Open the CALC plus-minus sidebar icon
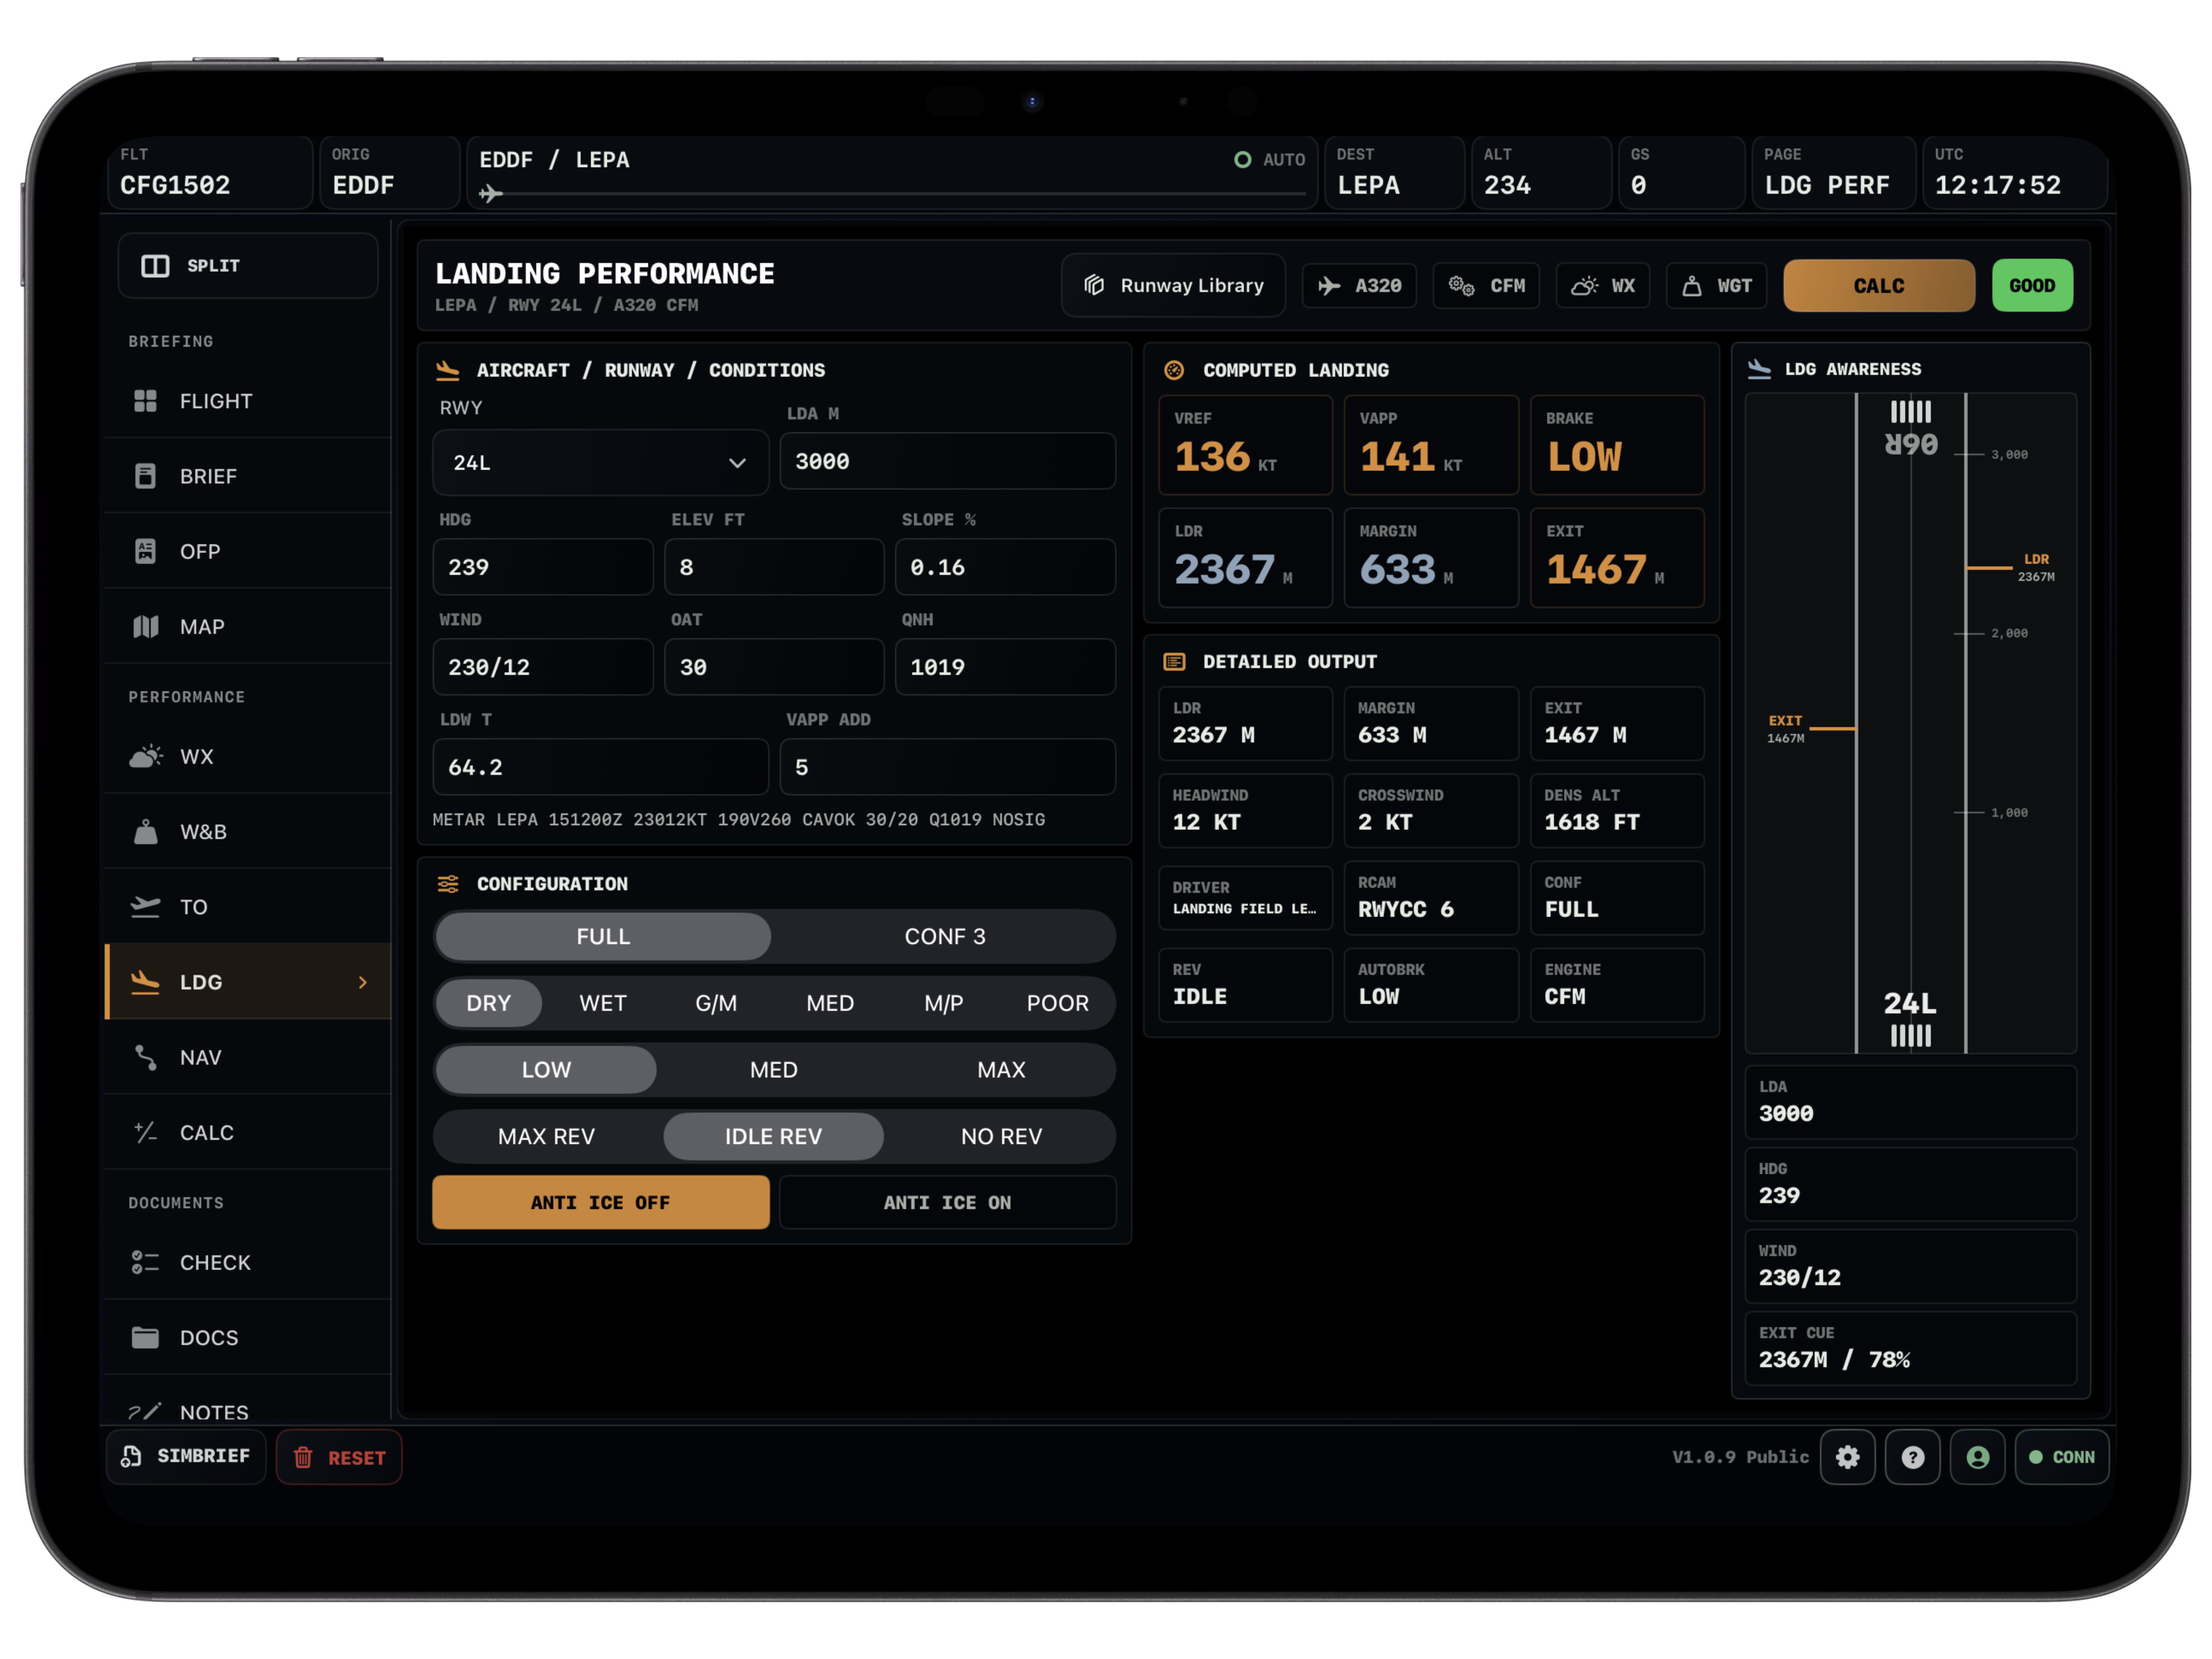2212x1659 pixels. point(146,1132)
